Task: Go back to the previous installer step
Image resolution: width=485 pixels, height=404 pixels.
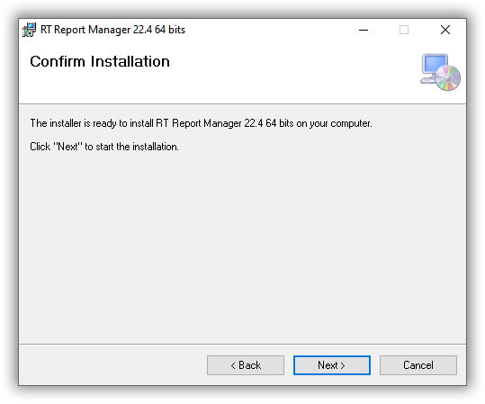Action: pos(246,365)
